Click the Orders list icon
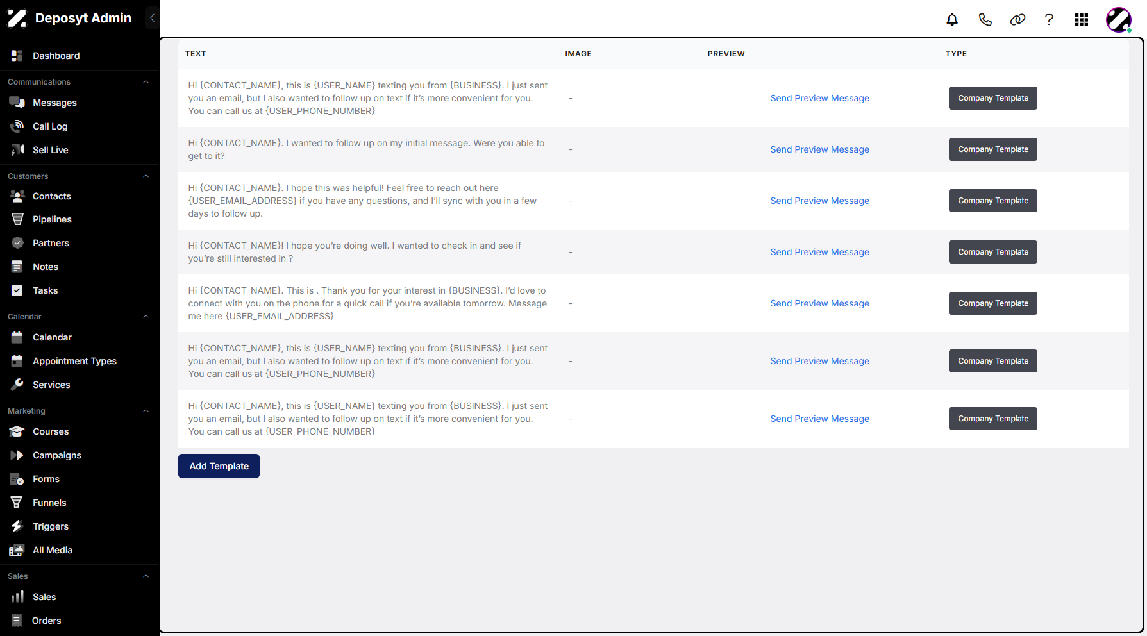The height and width of the screenshot is (636, 1147). [x=17, y=621]
